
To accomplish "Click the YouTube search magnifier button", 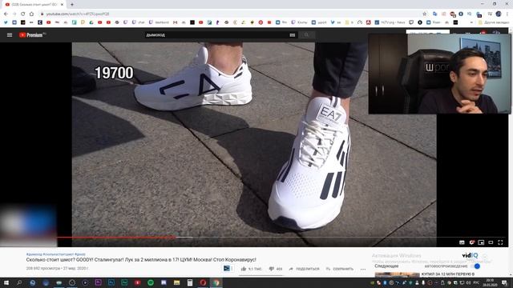I will tap(306, 35).
